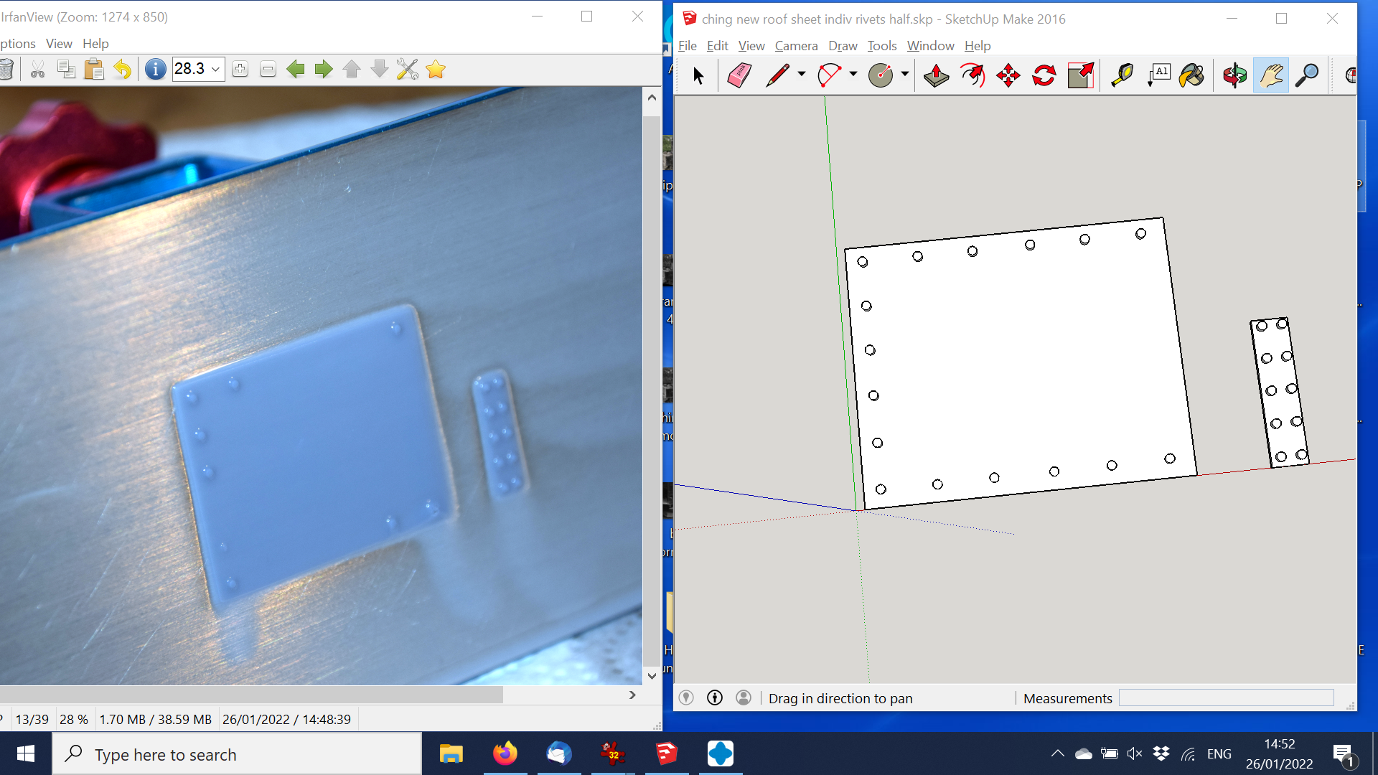Switch to the Orbit camera tool
Viewport: 1378px width, 775px height.
coord(1235,75)
